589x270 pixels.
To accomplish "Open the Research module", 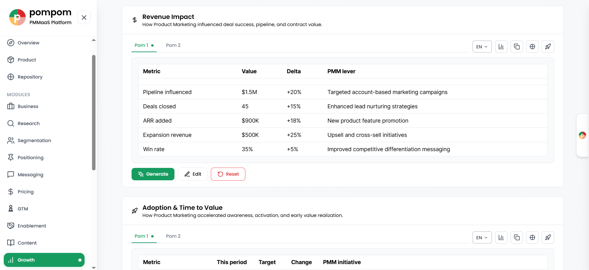I will coord(44,124).
